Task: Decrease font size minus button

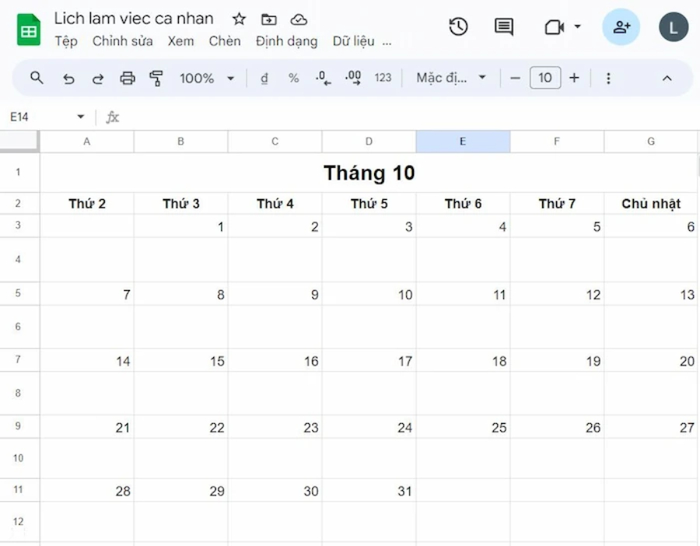Action: [515, 78]
